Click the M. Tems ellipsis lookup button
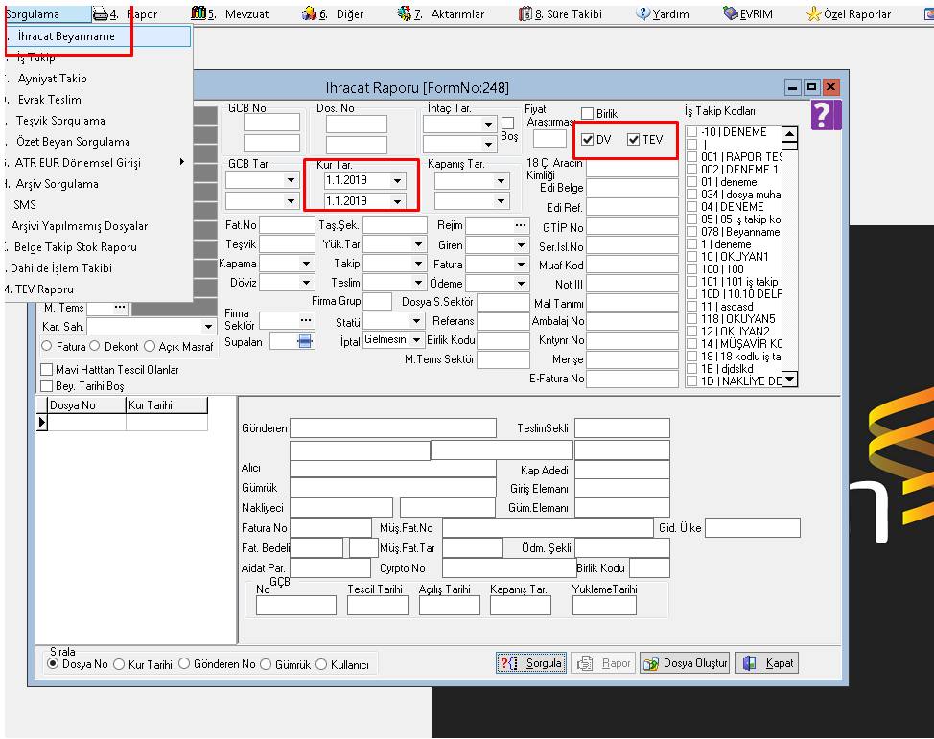Viewport: 934px width, 739px height. point(120,308)
